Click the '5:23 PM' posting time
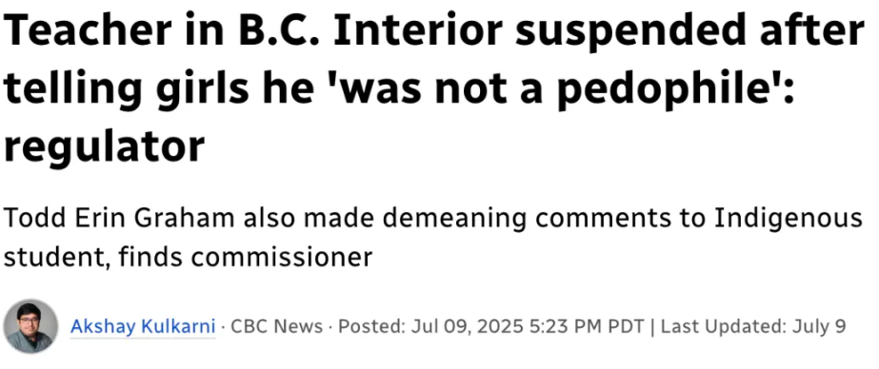 click(x=569, y=326)
